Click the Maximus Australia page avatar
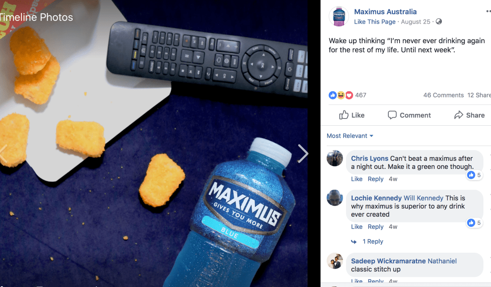The image size is (491, 287). (x=339, y=16)
